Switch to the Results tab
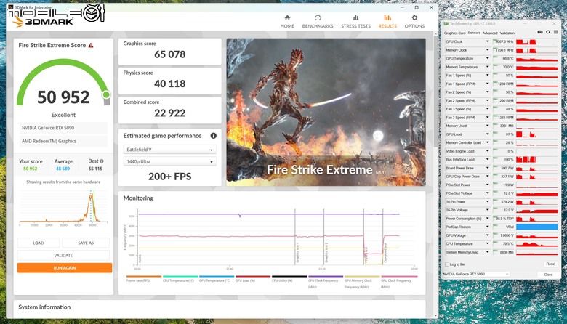Viewport: 567px width, 324px height. pos(387,21)
